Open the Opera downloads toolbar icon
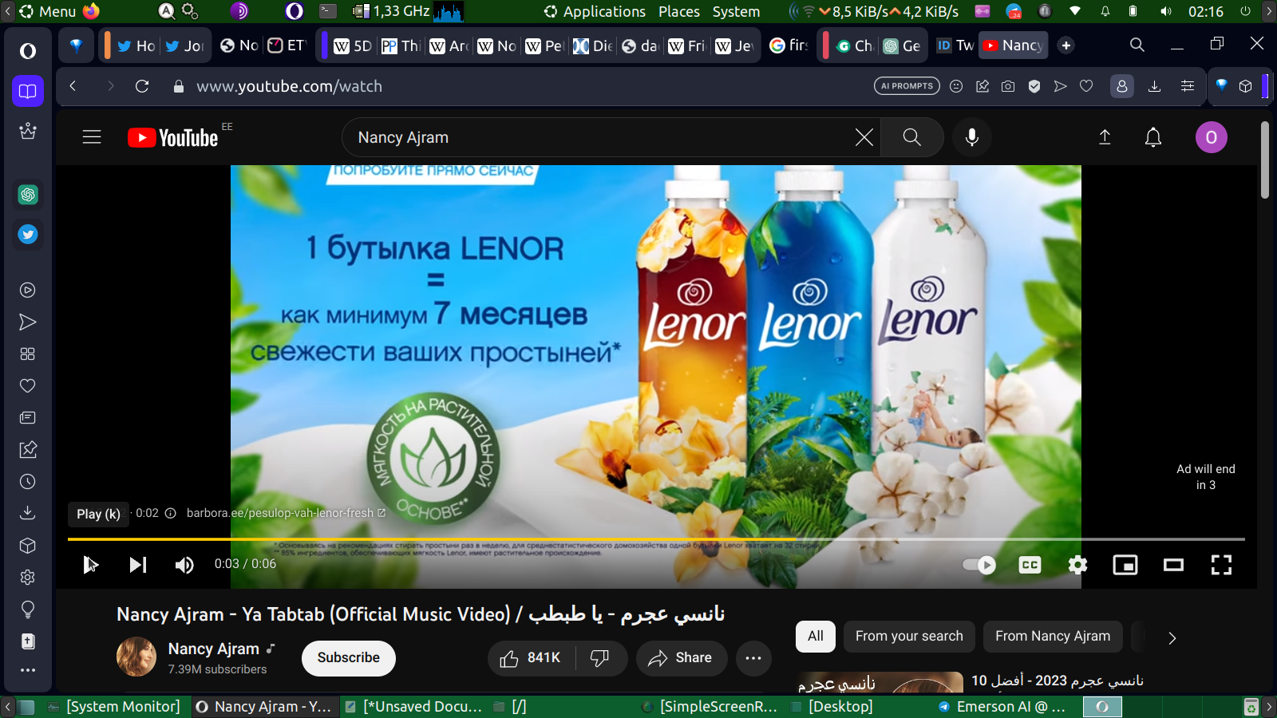The image size is (1277, 718). (x=1154, y=86)
